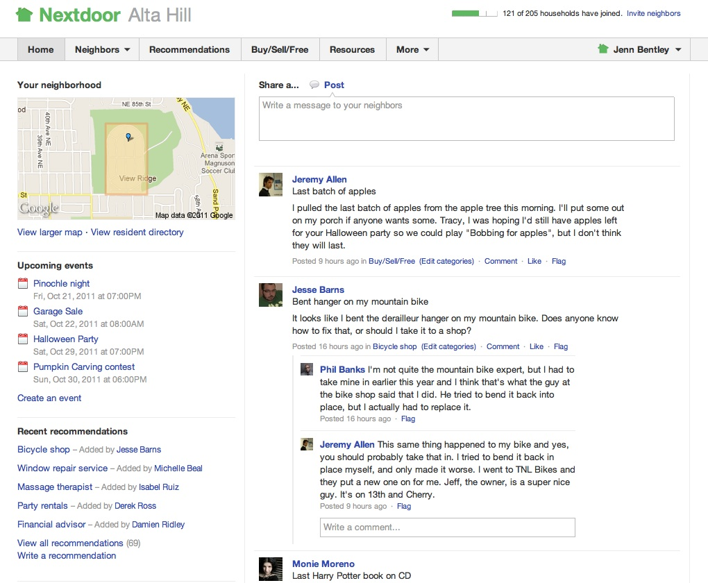708x583 pixels.
Task: Open the Buy/Sell/Free tab
Action: tap(280, 49)
